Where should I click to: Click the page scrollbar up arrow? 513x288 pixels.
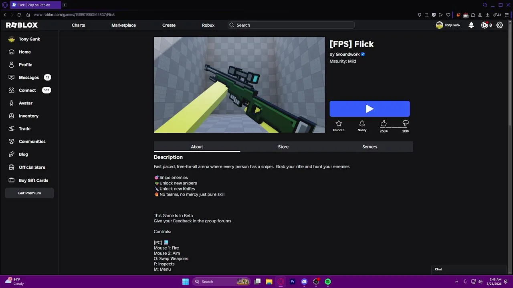click(x=511, y=22)
